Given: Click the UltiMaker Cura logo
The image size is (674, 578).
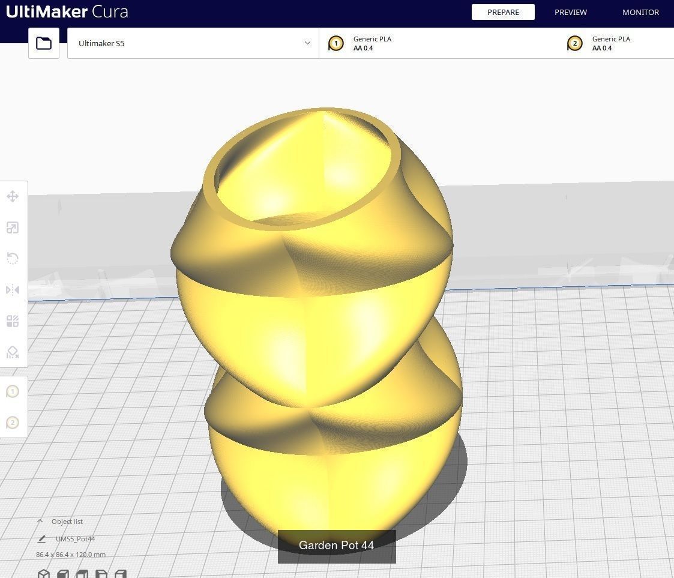Looking at the screenshot, I should pyautogui.click(x=67, y=11).
